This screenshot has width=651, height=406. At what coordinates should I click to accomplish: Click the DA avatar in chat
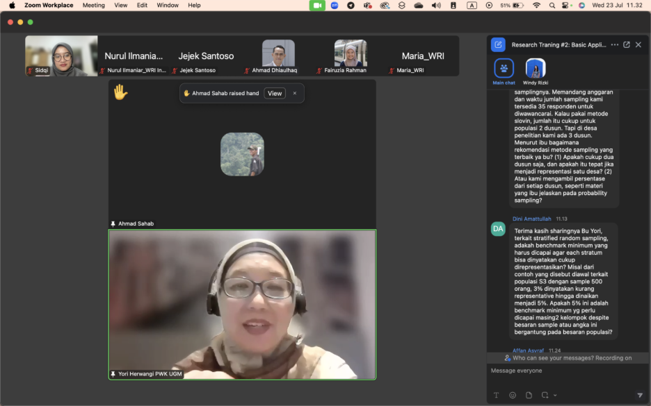(x=498, y=229)
